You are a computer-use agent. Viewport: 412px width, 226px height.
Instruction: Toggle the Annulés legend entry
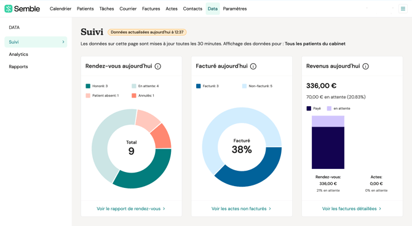click(x=143, y=96)
